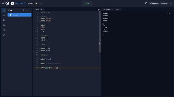The width and height of the screenshot is (174, 97).
Task: Select the Files sidebar icon
Action: click(x=4, y=10)
